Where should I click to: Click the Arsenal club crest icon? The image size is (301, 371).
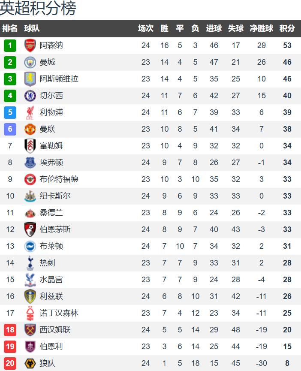click(30, 45)
